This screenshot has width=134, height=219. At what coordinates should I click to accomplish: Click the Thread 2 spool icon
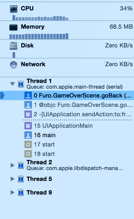[21, 165]
